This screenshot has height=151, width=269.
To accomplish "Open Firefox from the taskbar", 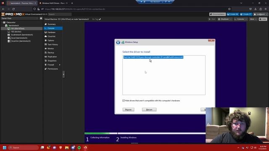I will (x=85, y=148).
